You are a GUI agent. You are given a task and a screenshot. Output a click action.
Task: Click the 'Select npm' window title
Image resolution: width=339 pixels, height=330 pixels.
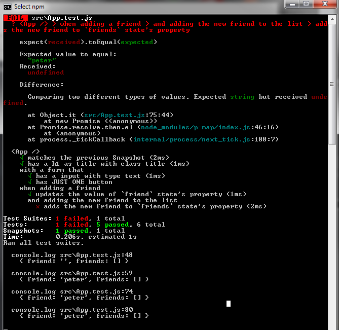coord(29,7)
